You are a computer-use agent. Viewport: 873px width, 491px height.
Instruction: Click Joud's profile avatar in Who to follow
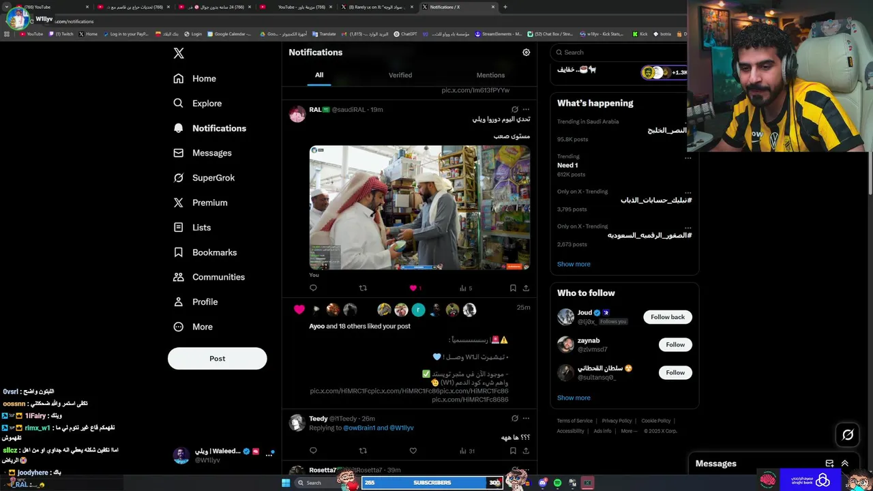click(565, 316)
